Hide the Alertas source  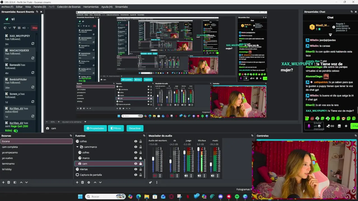coord(136,169)
